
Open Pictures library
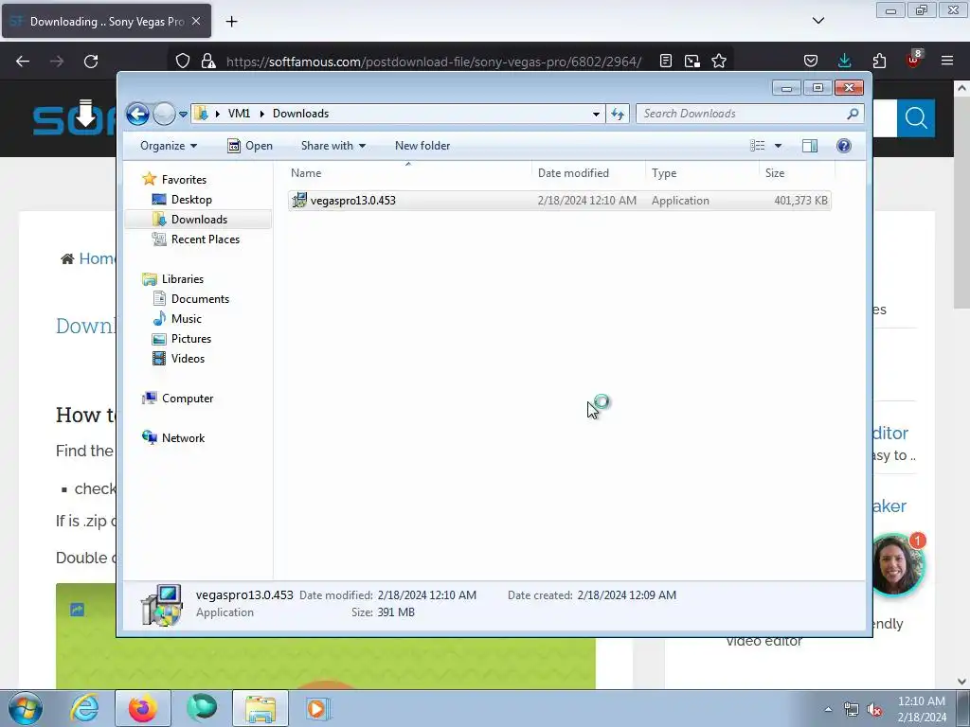191,339
